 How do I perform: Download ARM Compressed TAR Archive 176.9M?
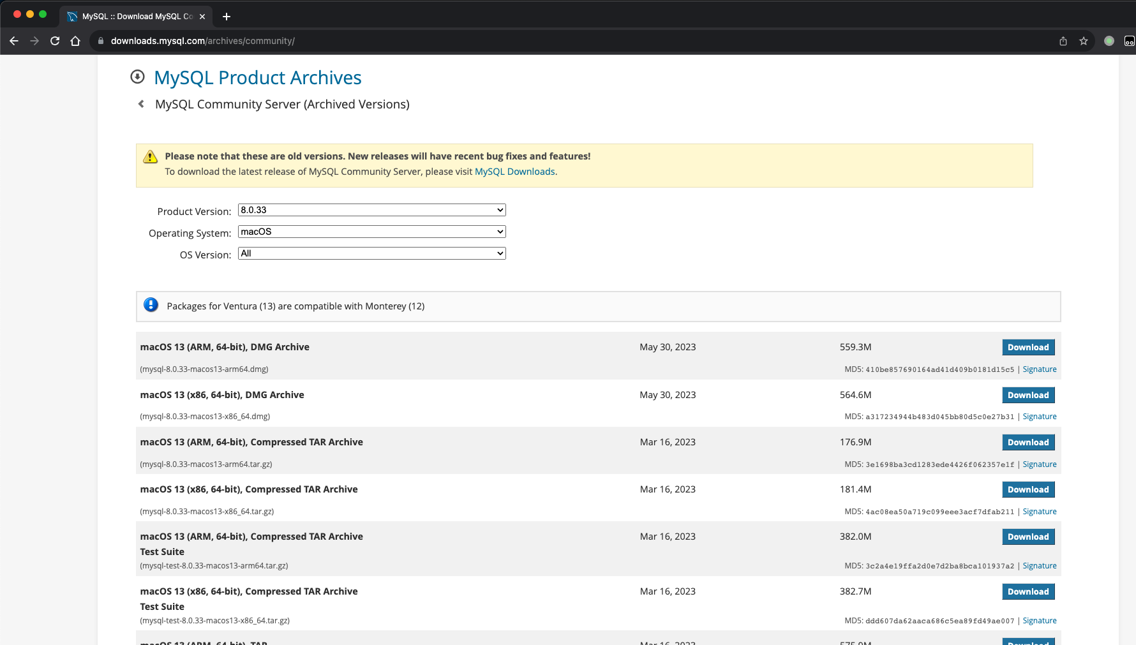[1028, 442]
